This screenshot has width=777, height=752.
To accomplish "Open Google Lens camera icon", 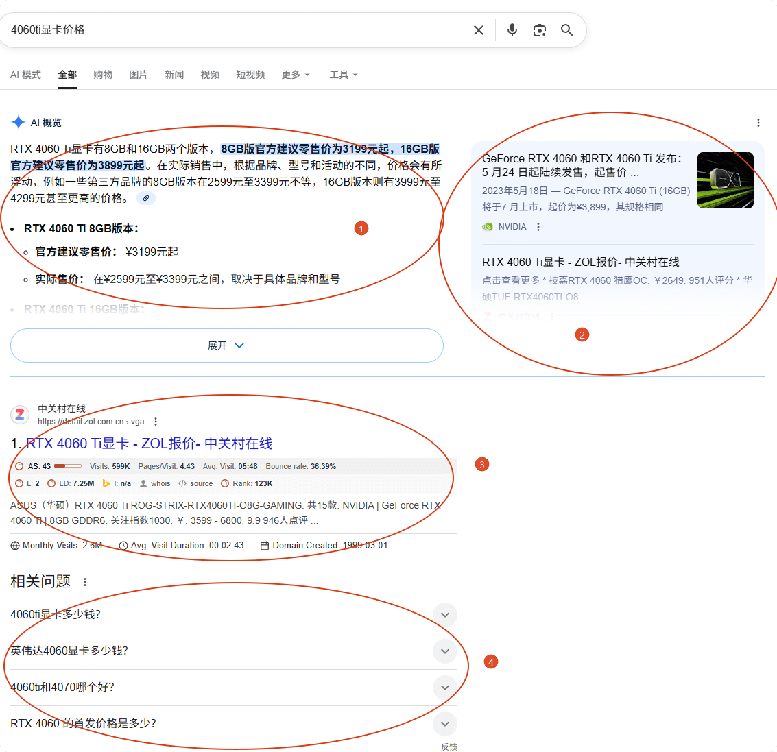I will point(540,29).
